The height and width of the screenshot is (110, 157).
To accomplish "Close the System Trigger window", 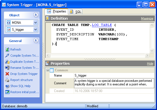I will coord(152,5).
